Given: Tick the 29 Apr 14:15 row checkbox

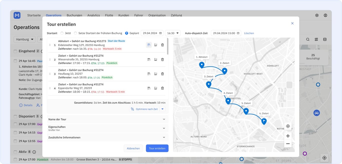Looking at the screenshot, I should (x=15, y=133).
